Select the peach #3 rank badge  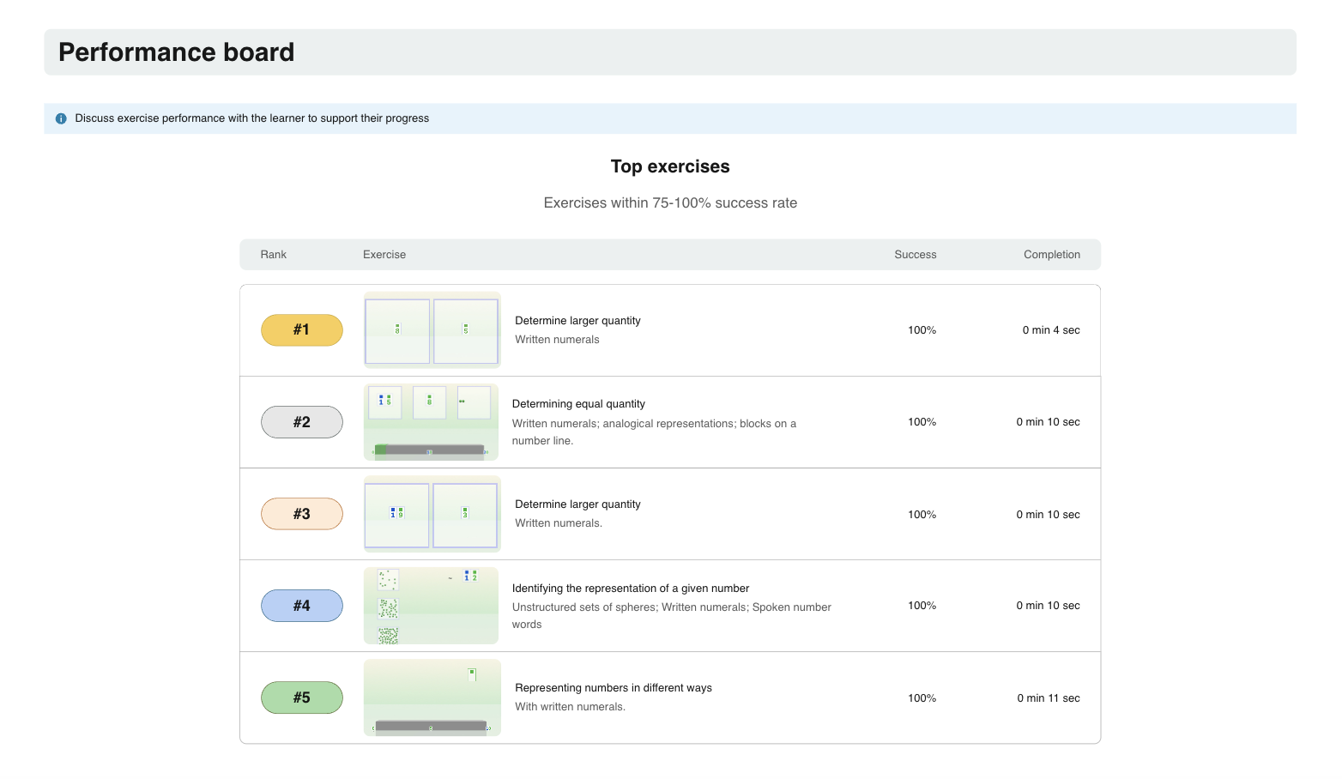[x=301, y=514]
